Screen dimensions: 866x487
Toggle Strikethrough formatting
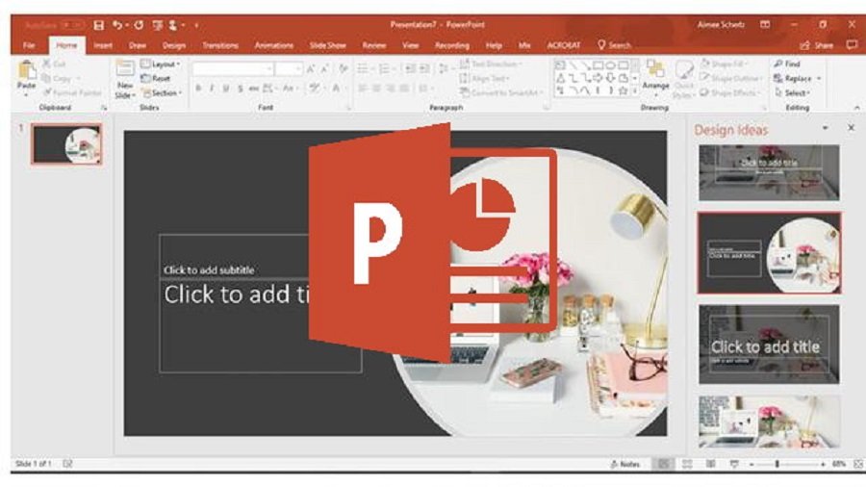(x=253, y=89)
